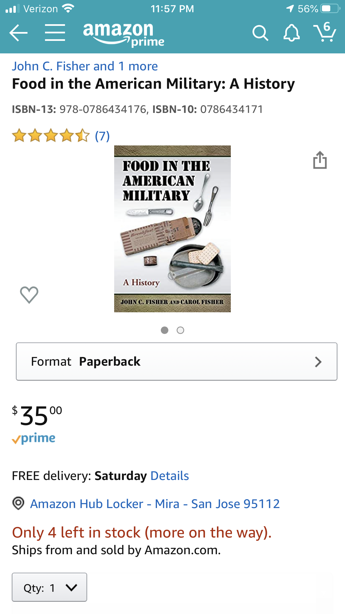The image size is (345, 614).
Task: Open the Qty: 1 dropdown
Action: [49, 587]
